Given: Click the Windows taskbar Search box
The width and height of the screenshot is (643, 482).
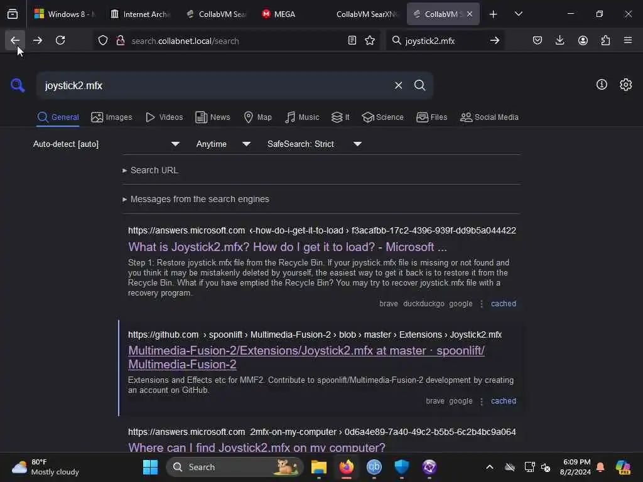Looking at the screenshot, I should tap(235, 467).
